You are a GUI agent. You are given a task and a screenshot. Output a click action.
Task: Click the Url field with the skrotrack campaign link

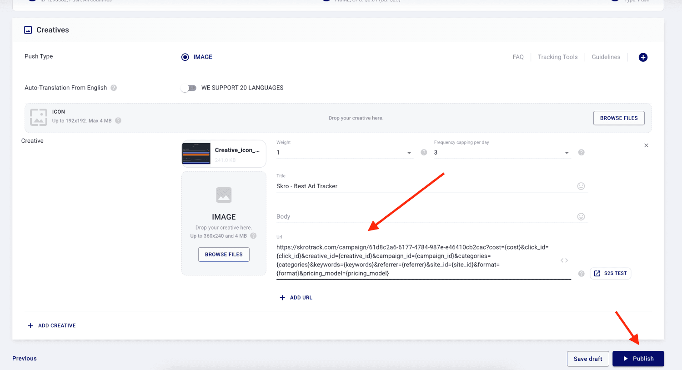(x=424, y=260)
